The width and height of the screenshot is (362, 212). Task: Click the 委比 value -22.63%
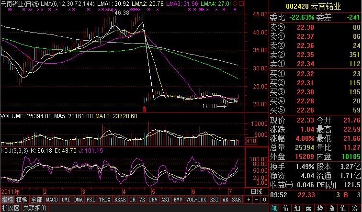[x=302, y=17]
